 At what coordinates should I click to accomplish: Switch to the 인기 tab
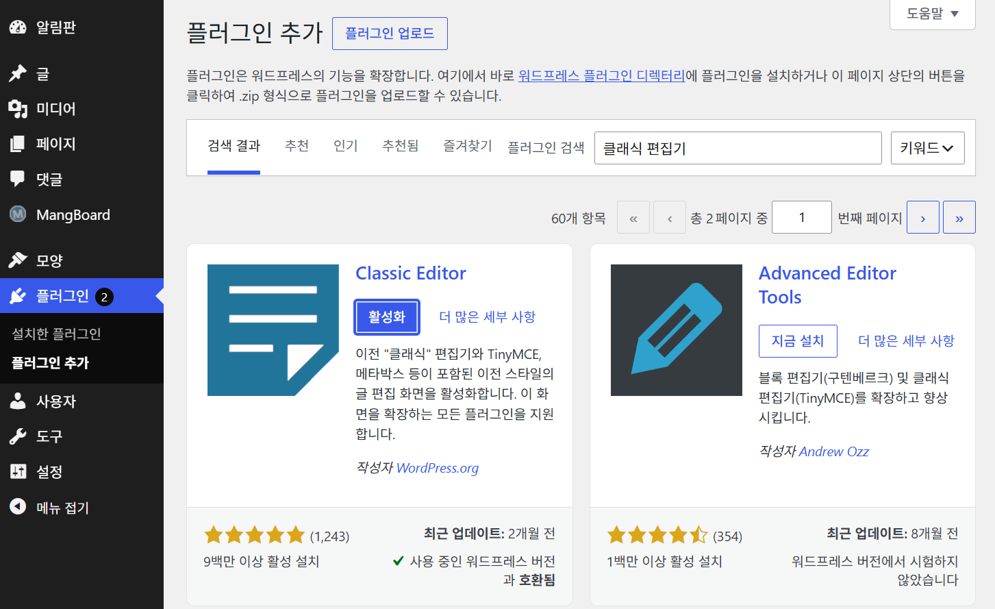pos(346,146)
